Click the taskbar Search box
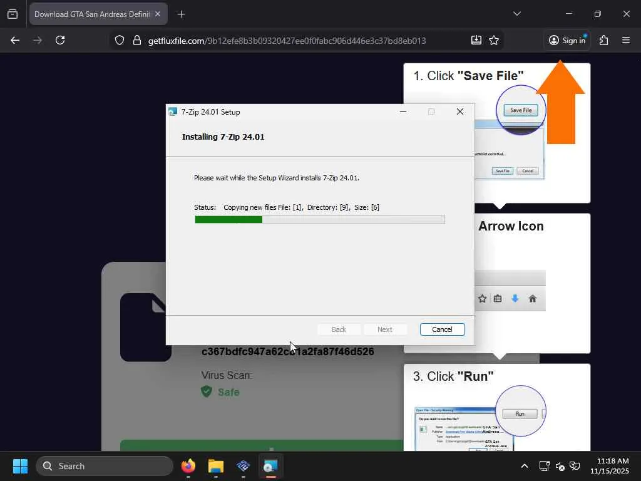This screenshot has width=641, height=481. pos(105,466)
